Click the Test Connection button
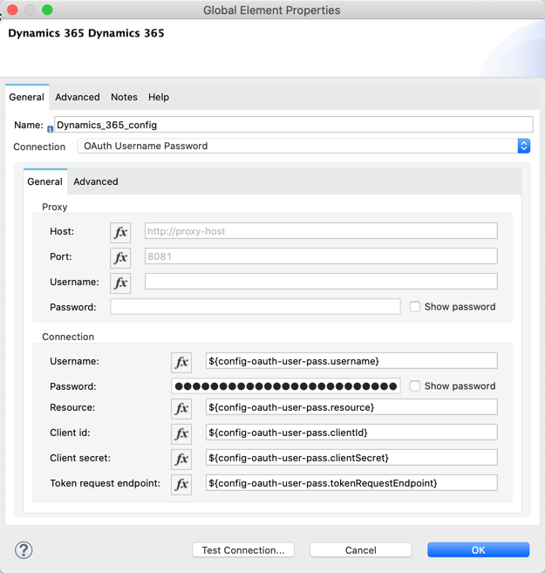Screen dimensions: 545x573 click(x=243, y=550)
